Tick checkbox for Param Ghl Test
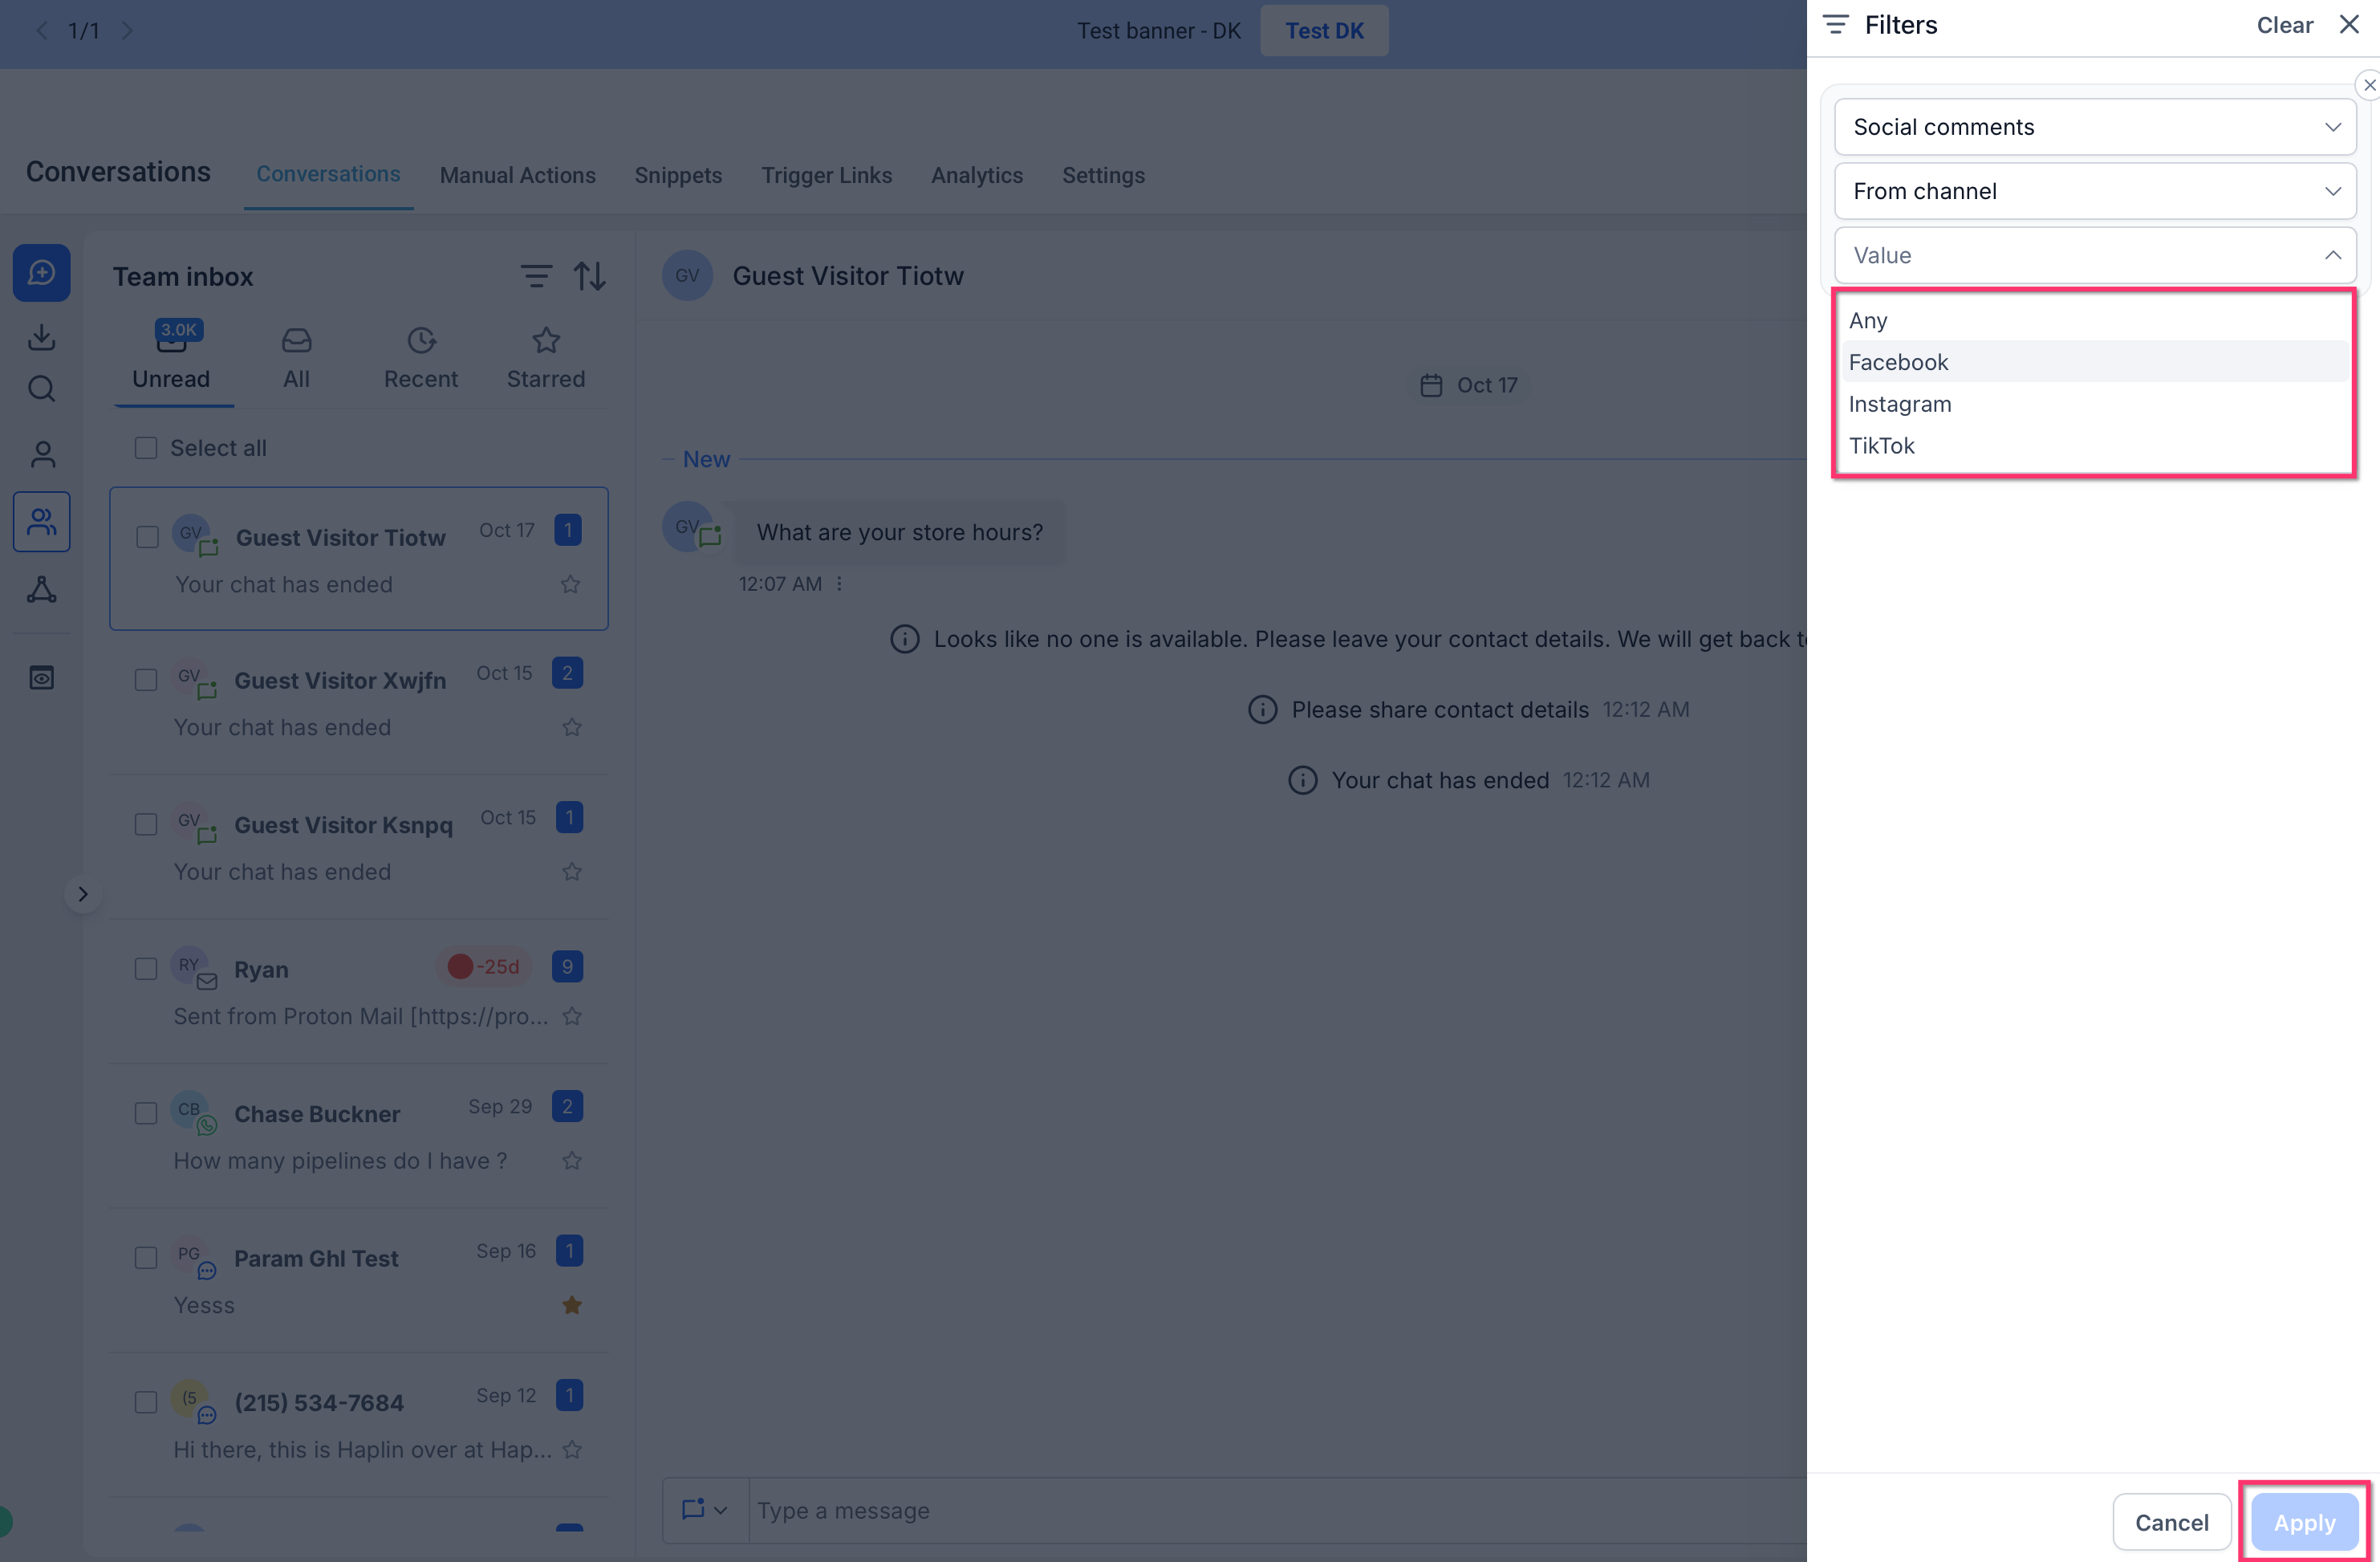 click(146, 1258)
